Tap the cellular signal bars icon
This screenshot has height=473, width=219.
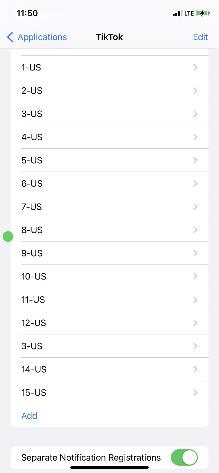click(177, 13)
